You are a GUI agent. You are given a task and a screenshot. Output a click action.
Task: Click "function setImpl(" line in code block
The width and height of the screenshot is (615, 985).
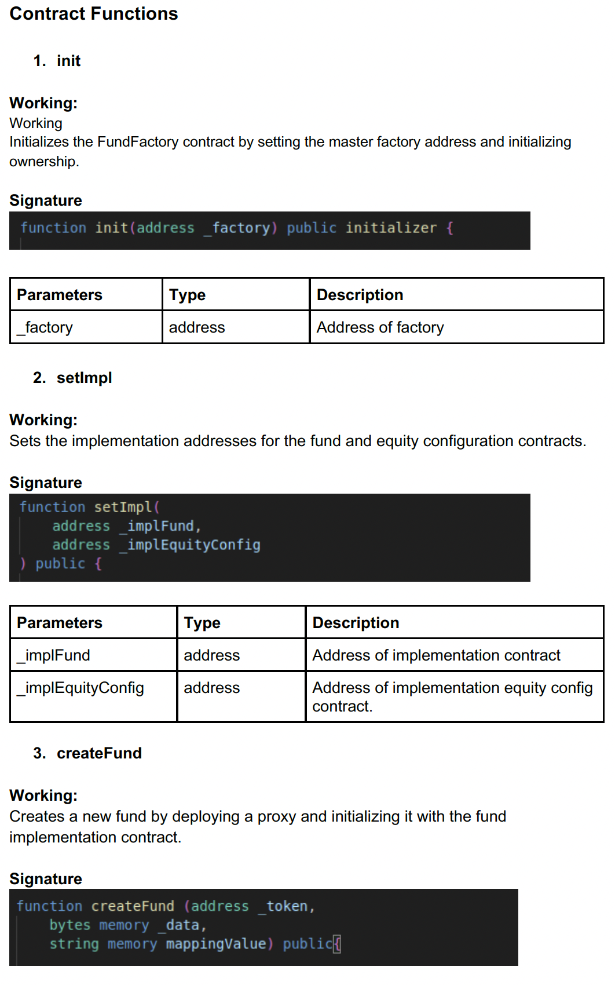tap(90, 507)
